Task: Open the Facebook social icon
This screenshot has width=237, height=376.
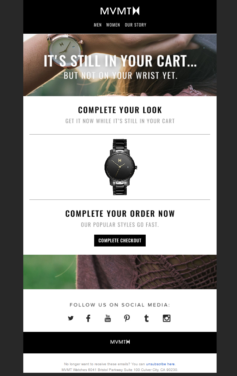Action: coord(88,318)
